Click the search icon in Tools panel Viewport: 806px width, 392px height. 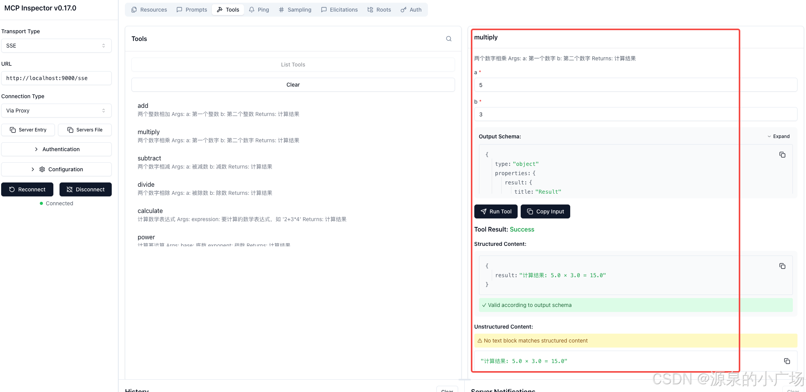point(448,39)
